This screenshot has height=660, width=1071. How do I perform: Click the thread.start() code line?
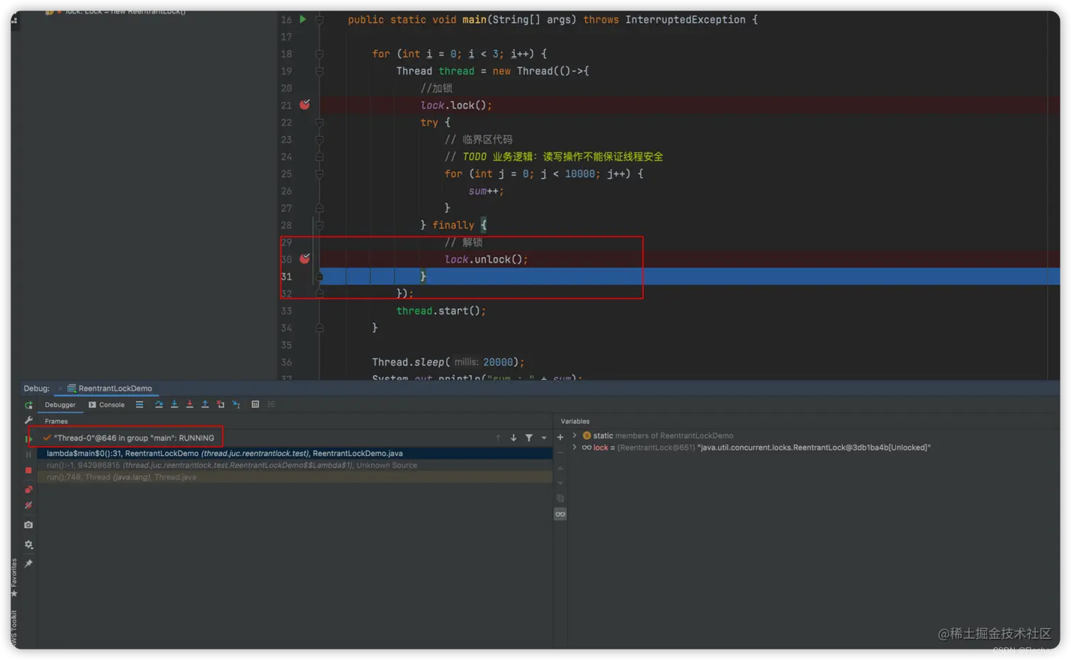[441, 311]
